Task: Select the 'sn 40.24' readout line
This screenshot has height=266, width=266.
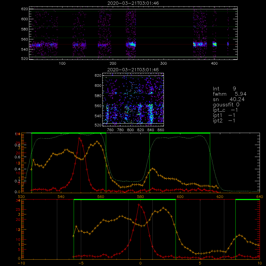Action: (229, 99)
